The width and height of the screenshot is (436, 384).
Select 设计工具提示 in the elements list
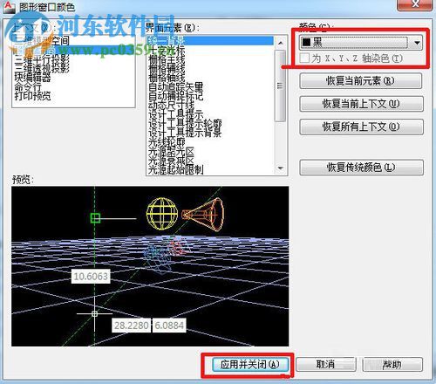pos(175,113)
